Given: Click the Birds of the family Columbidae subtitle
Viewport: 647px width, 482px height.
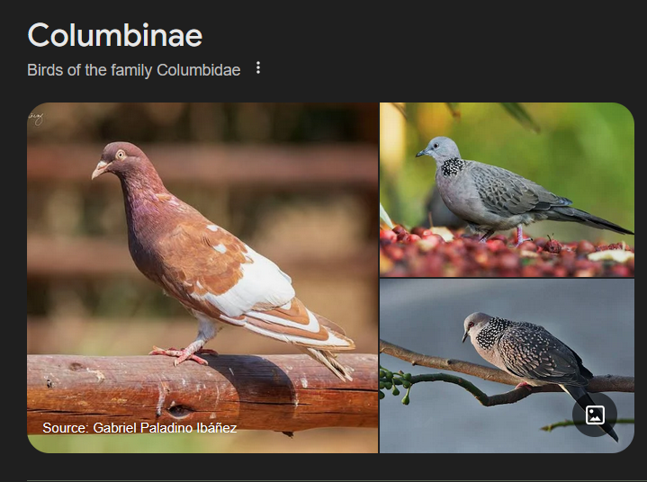Looking at the screenshot, I should [134, 70].
